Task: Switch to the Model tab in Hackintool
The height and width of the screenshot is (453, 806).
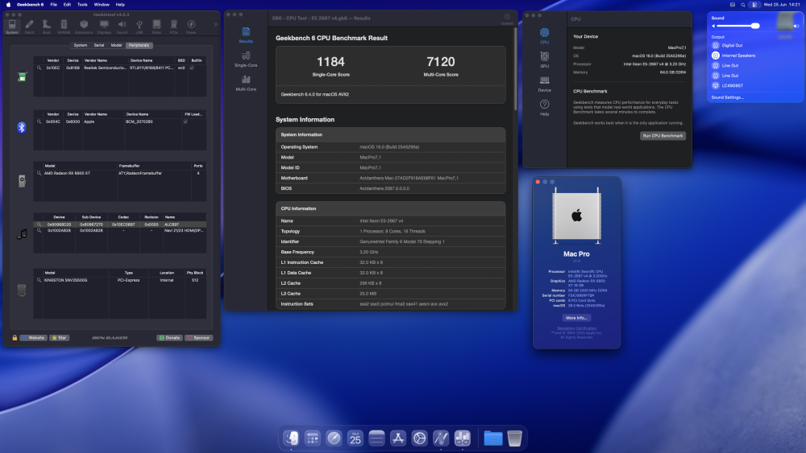Action: pos(116,45)
